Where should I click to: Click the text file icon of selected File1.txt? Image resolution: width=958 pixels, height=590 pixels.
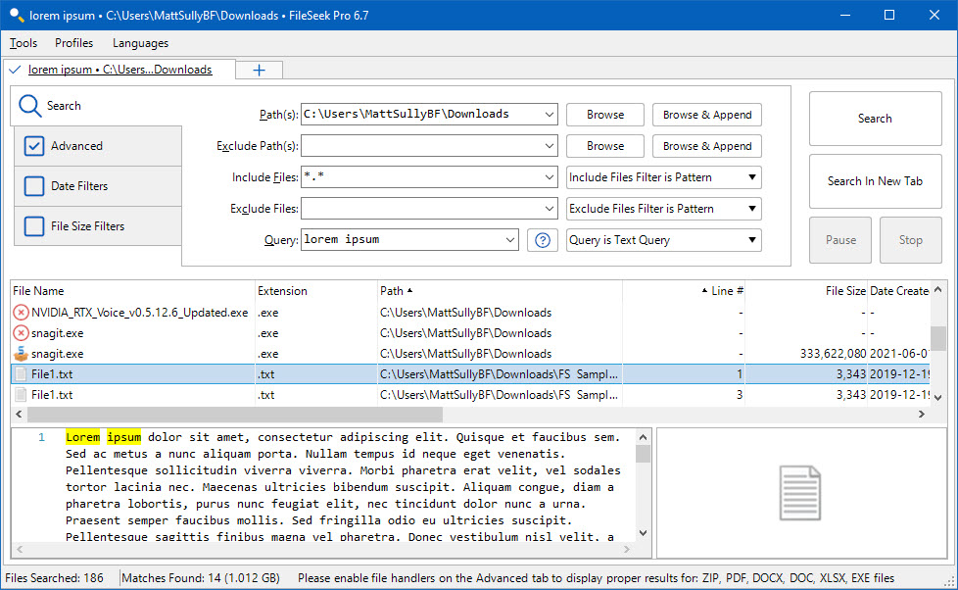pos(21,374)
